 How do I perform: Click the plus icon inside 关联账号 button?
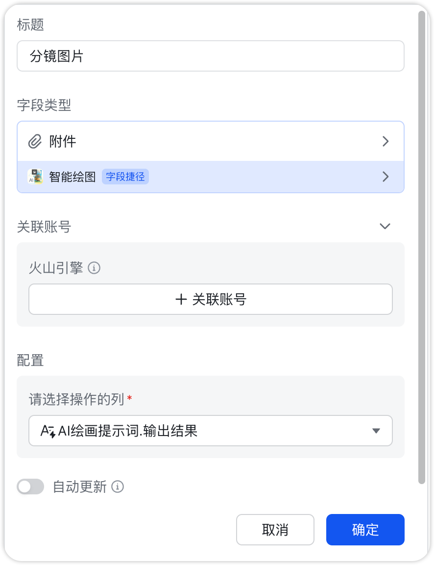181,299
